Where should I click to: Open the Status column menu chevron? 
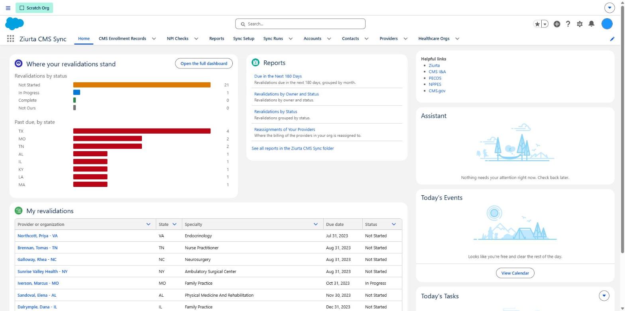[394, 224]
